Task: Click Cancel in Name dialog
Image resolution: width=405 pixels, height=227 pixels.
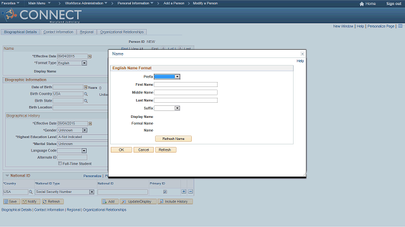Action: tap(144, 150)
